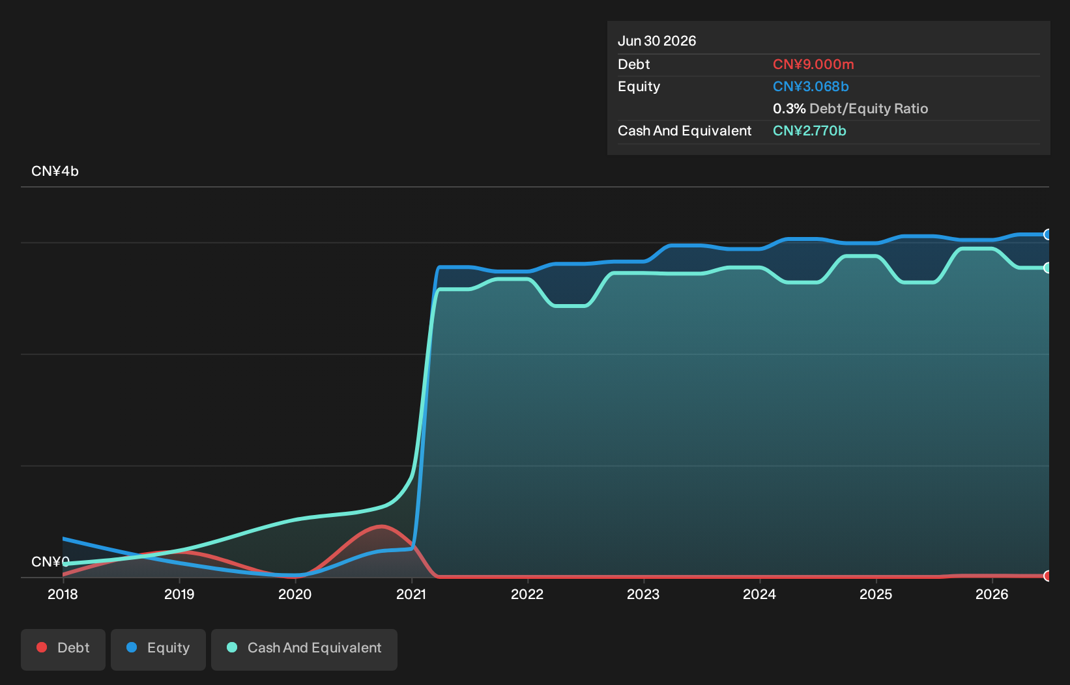This screenshot has height=685, width=1070.
Task: Select the 2018 x-axis label
Action: [x=63, y=594]
